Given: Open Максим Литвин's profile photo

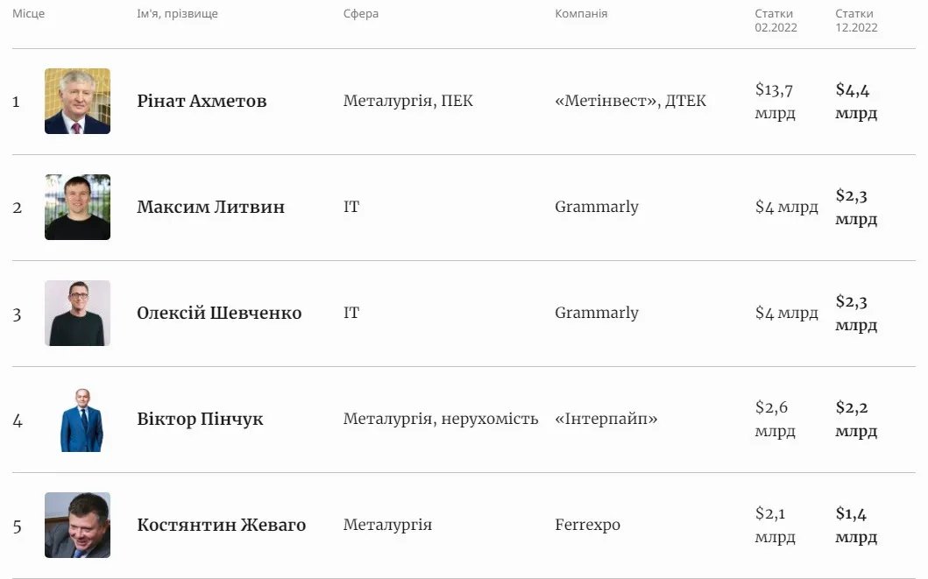Looking at the screenshot, I should point(77,208).
